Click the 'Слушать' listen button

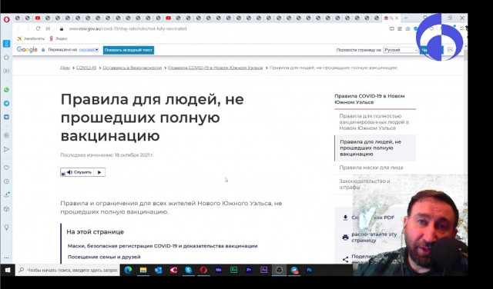tap(79, 172)
